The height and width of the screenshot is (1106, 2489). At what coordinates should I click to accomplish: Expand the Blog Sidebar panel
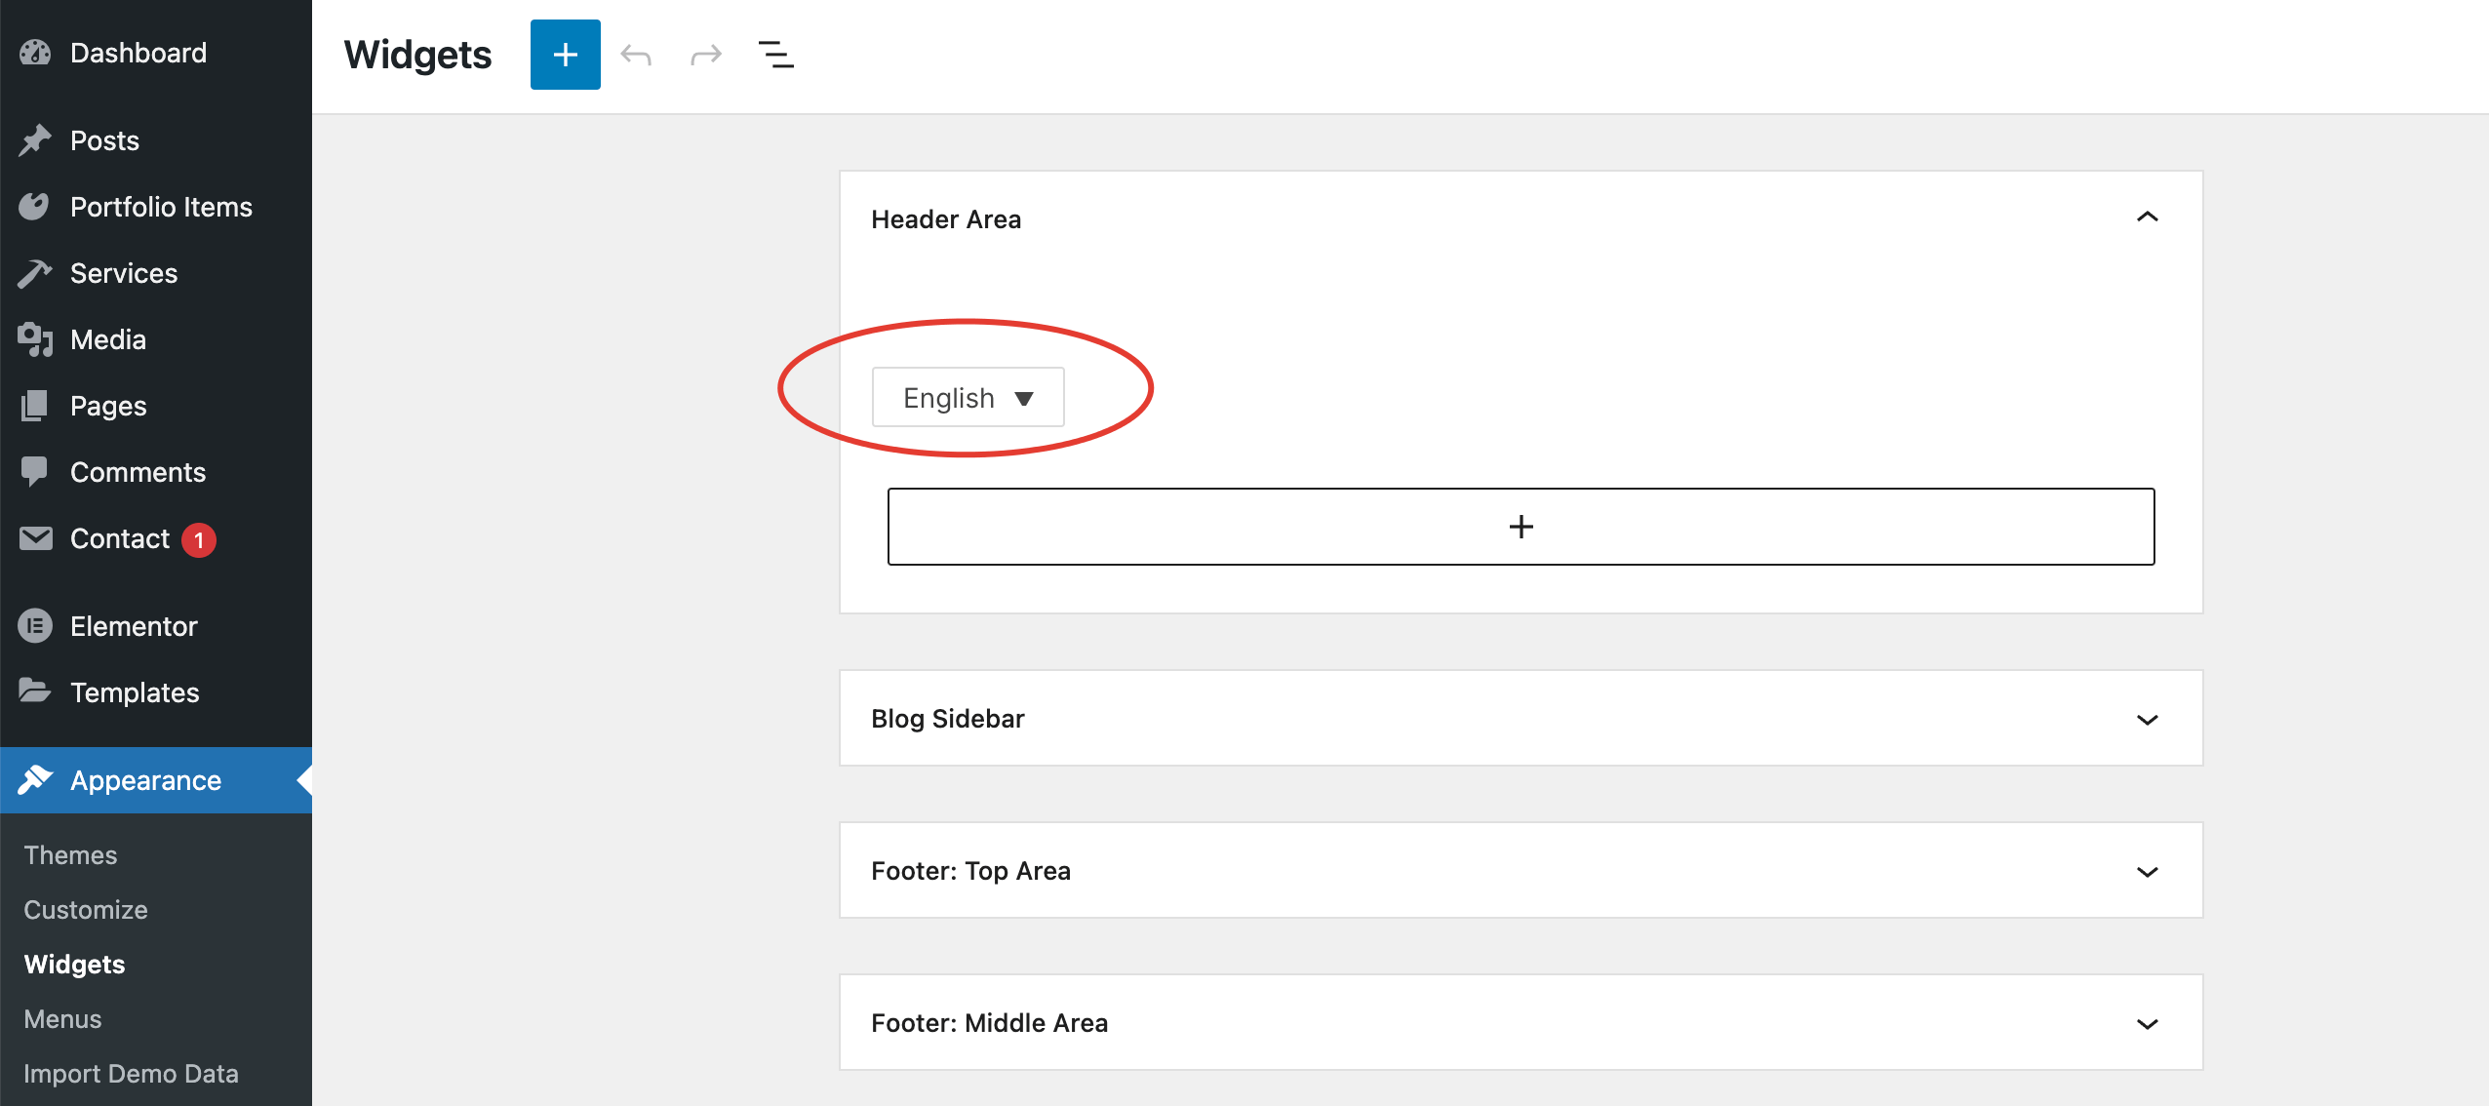[2147, 720]
